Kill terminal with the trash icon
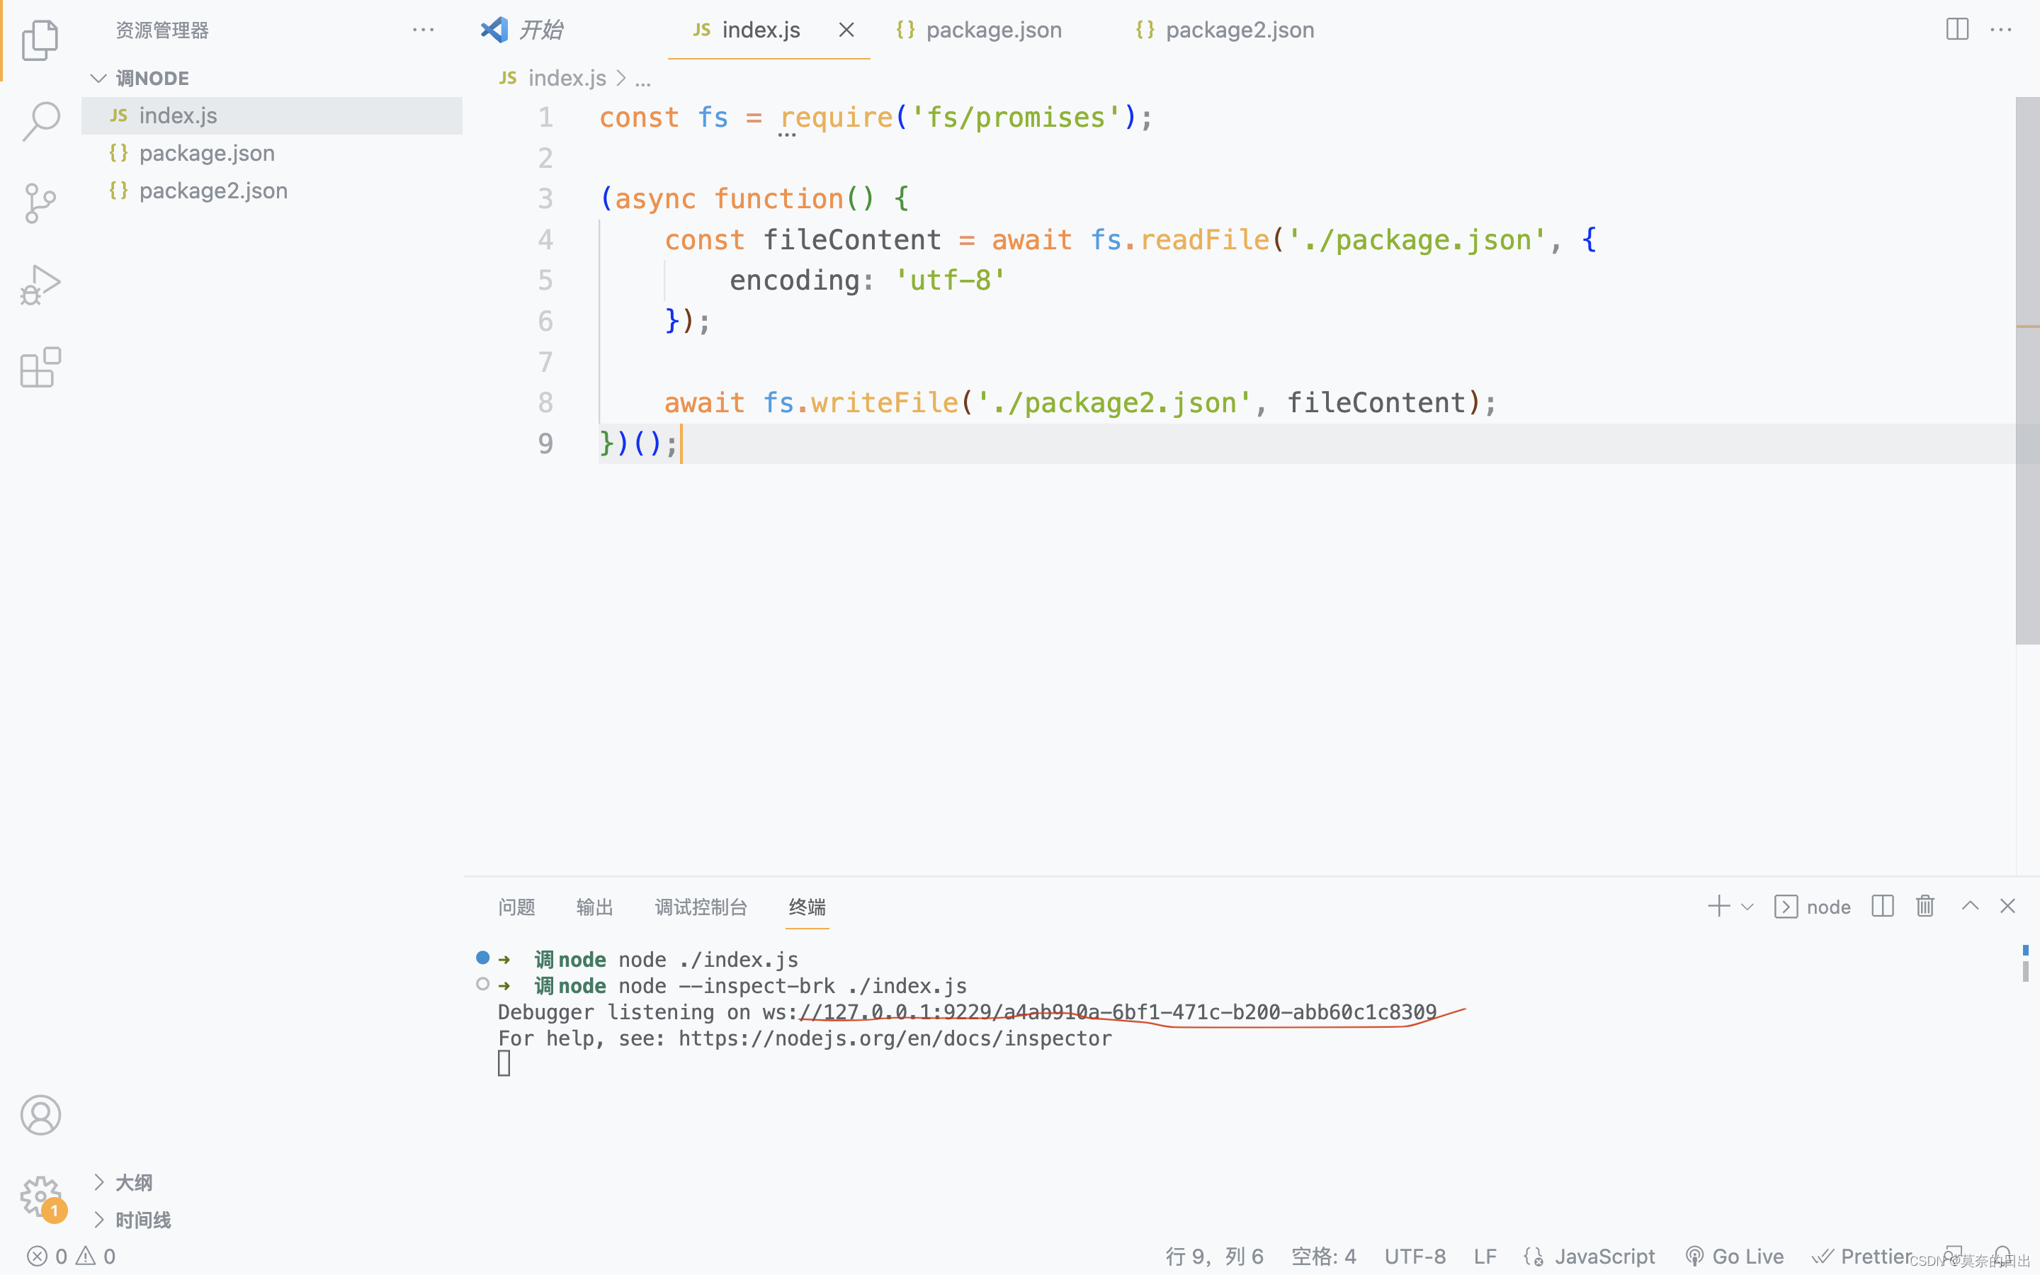The image size is (2040, 1275). tap(1925, 907)
